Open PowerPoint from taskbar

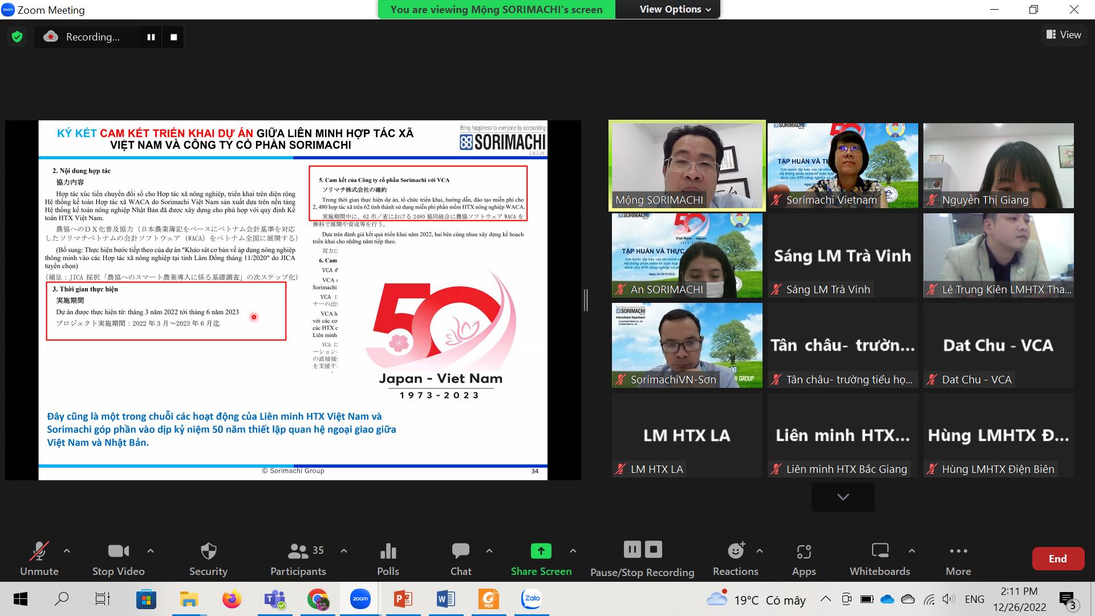point(403,599)
